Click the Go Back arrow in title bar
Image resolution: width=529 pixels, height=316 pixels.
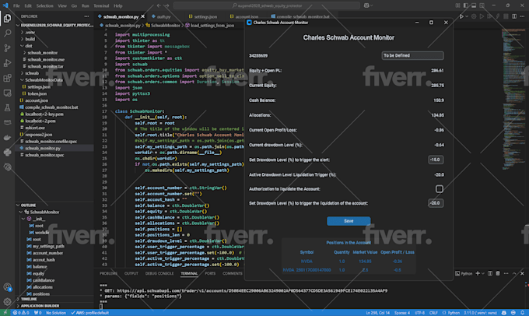159,5
